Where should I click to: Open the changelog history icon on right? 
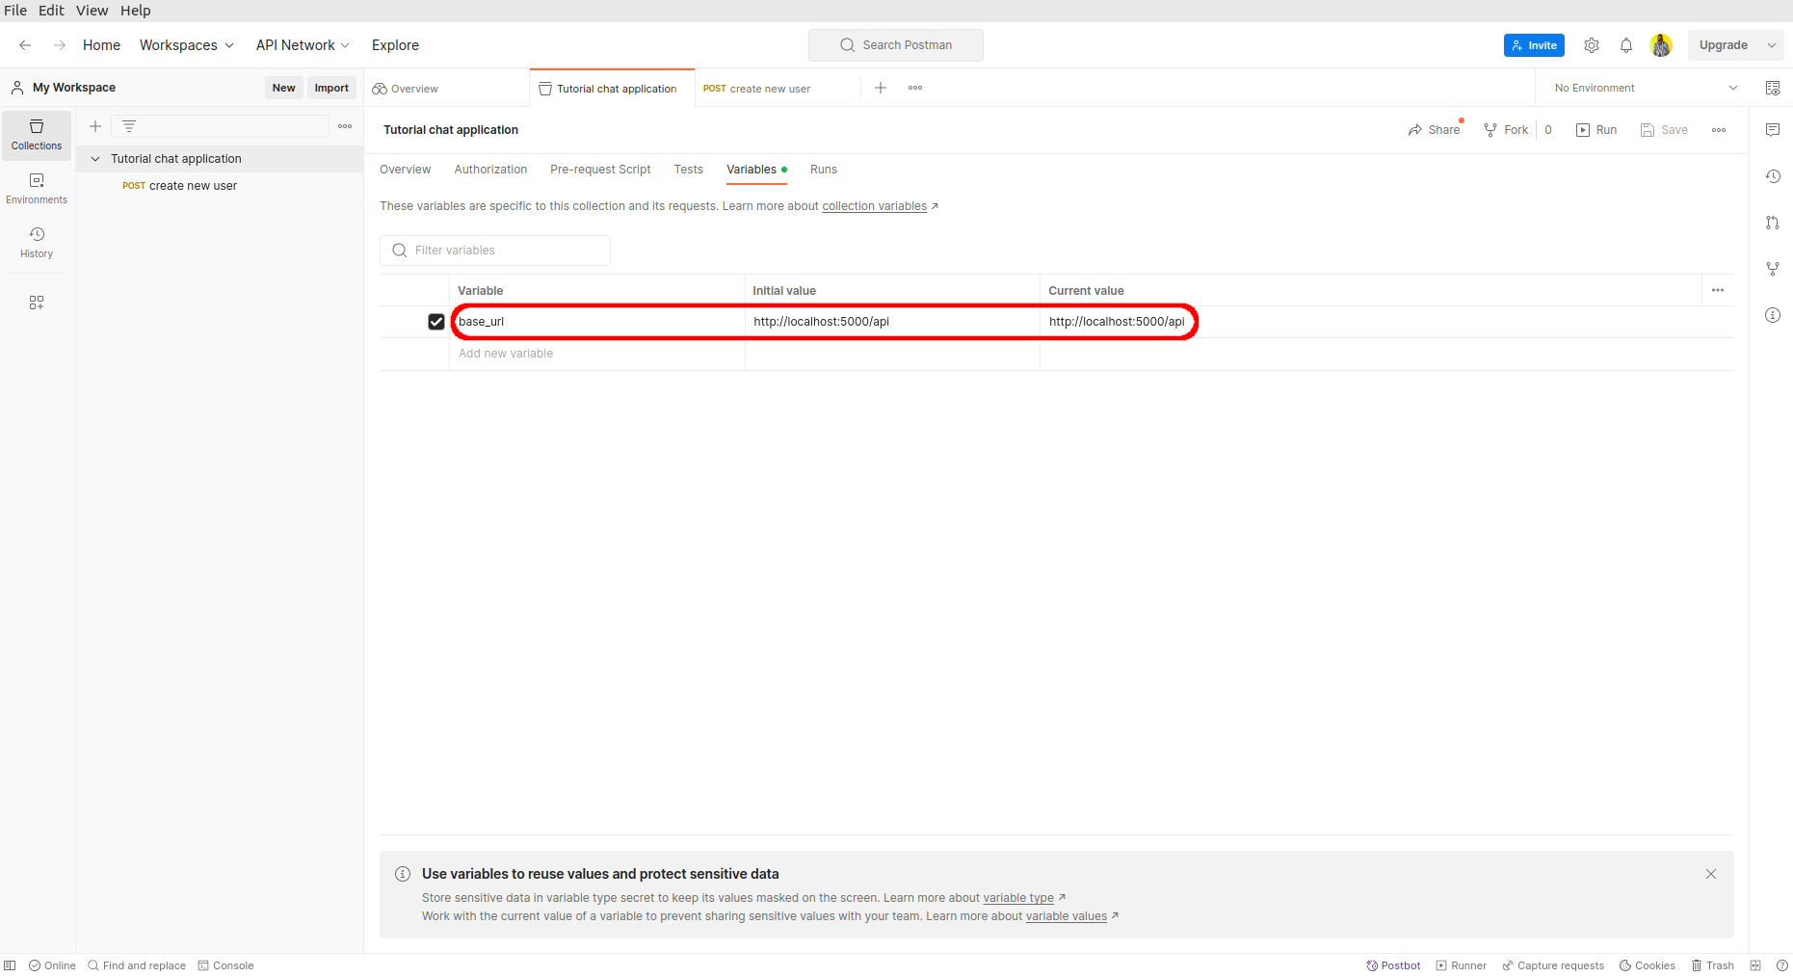click(1773, 176)
